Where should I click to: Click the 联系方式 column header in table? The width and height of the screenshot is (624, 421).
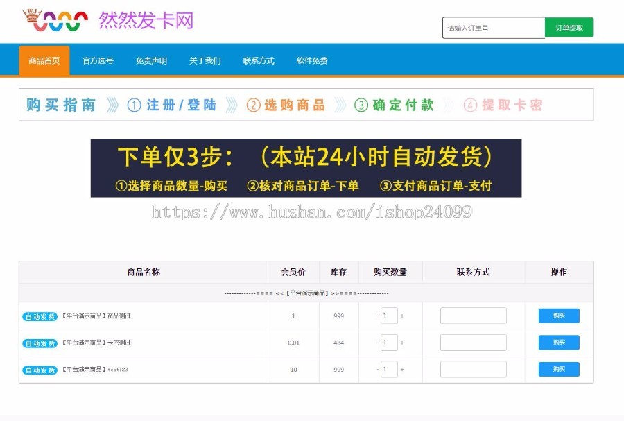[x=474, y=272]
